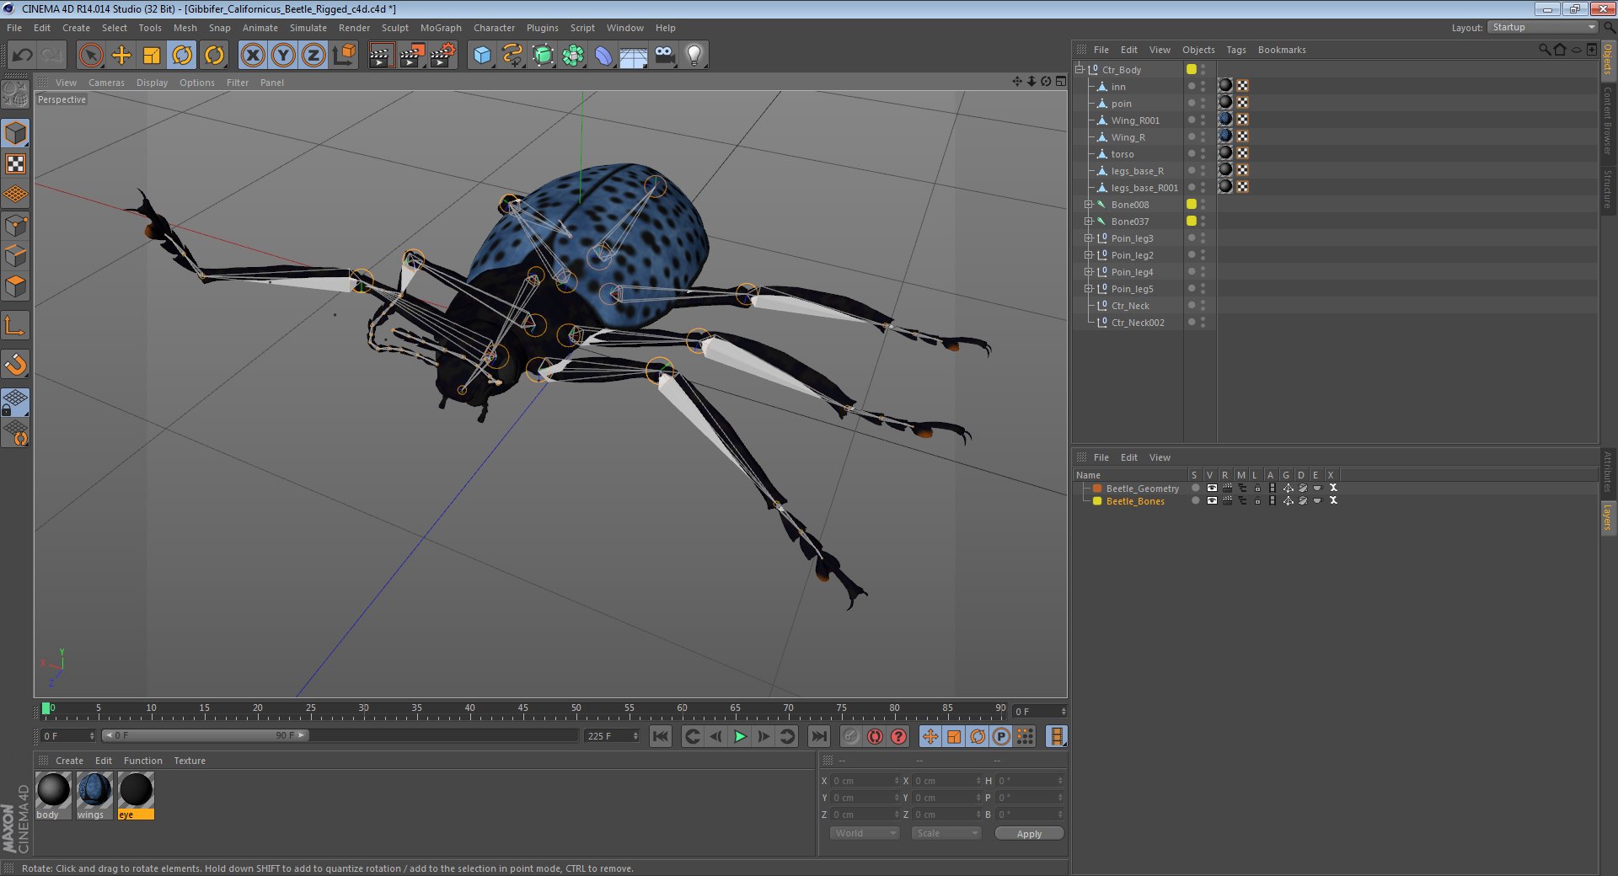Activate the Move tool
1618x876 pixels.
point(121,56)
